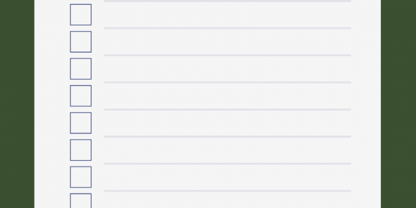Check the second checkbox from the top
This screenshot has width=416, height=208.
click(x=81, y=42)
